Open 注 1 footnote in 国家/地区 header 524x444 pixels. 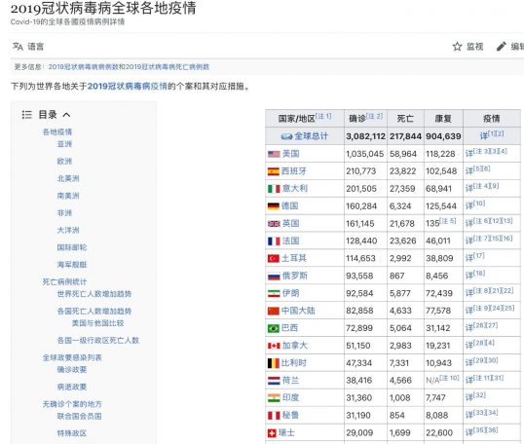(x=323, y=116)
